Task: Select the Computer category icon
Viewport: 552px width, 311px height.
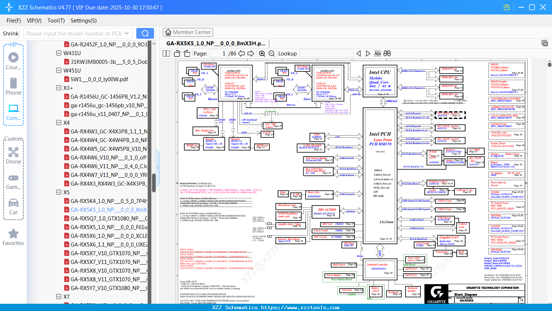Action: coord(13,112)
